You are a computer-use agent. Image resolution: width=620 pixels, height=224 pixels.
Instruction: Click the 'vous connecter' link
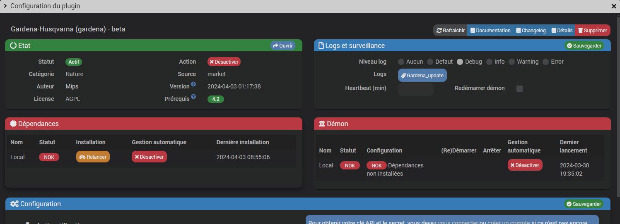pos(458,222)
